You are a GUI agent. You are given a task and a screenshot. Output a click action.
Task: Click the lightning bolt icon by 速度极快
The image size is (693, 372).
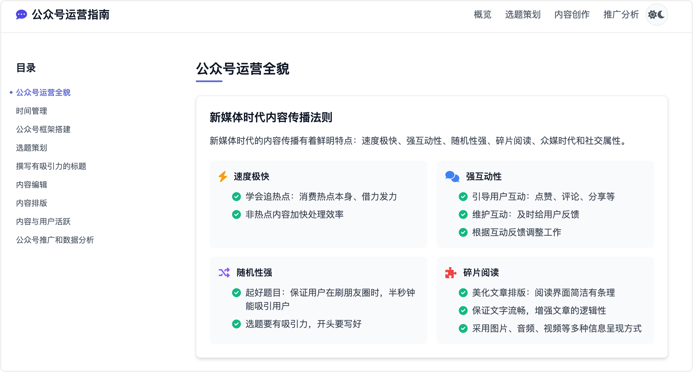223,177
